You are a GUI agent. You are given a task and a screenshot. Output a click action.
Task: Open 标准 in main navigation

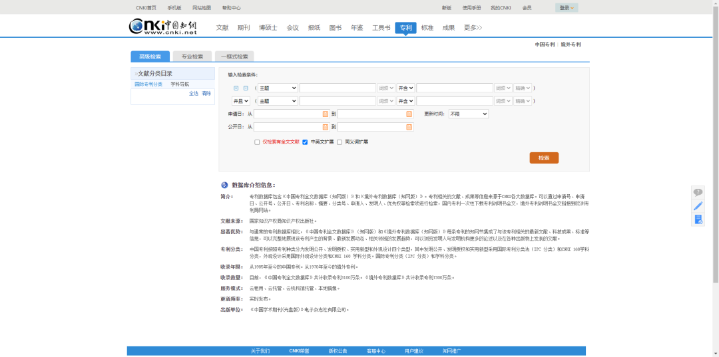(427, 28)
